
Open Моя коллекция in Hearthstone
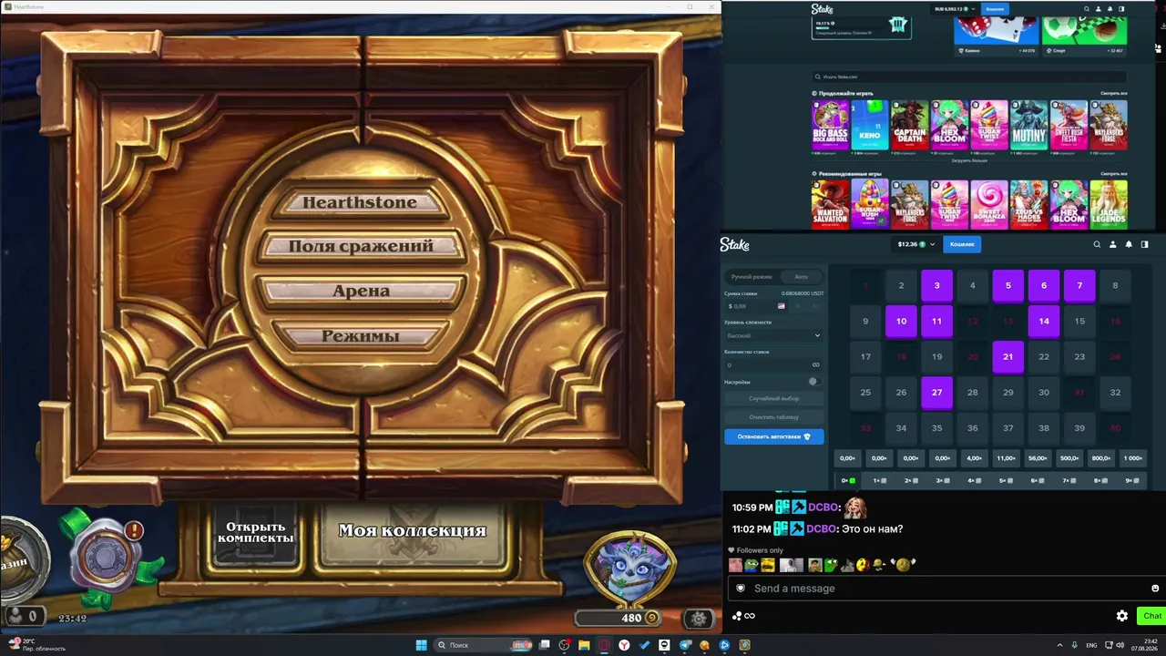pos(413,530)
